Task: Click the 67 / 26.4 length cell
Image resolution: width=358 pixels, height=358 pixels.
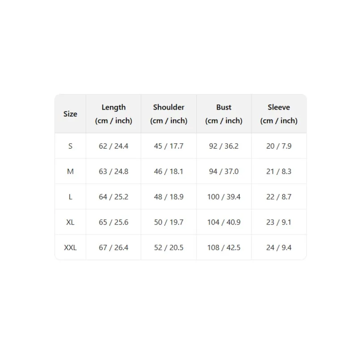Action: click(114, 247)
